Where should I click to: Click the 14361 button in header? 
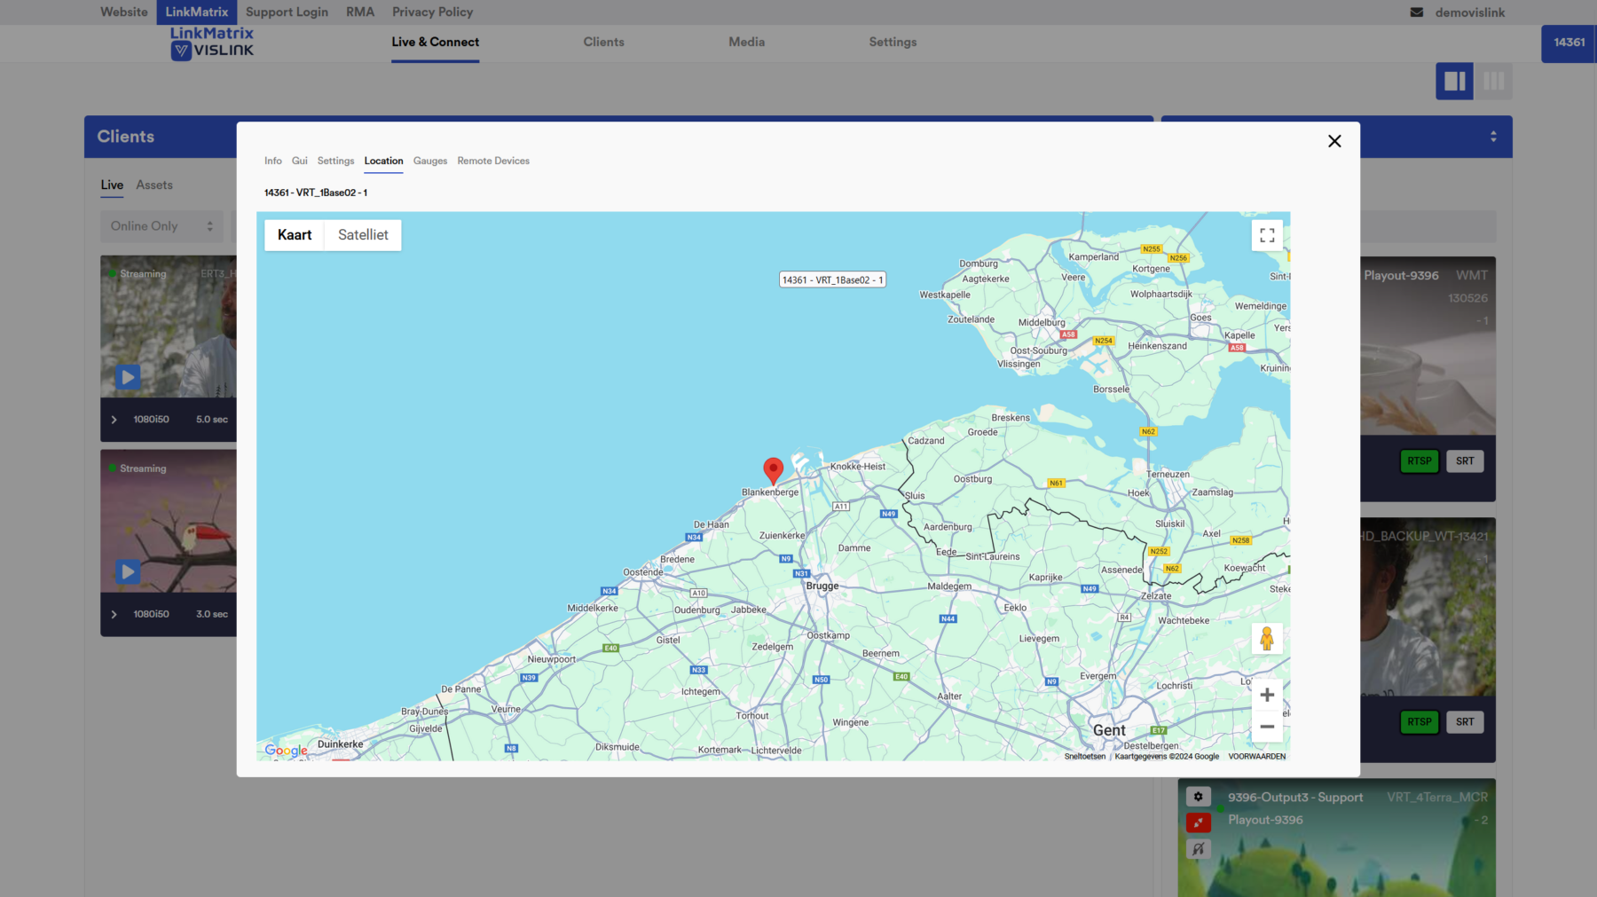coord(1569,43)
